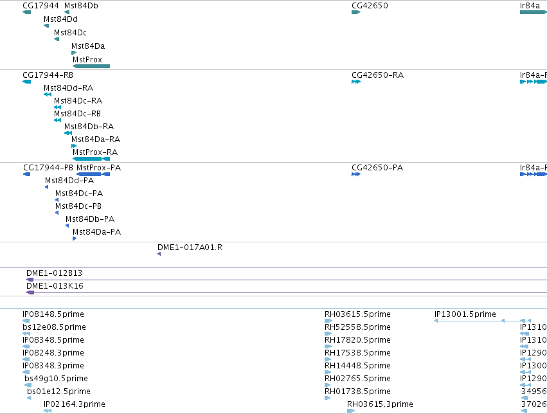Click the Mst84Db-PA protein label

click(x=90, y=219)
